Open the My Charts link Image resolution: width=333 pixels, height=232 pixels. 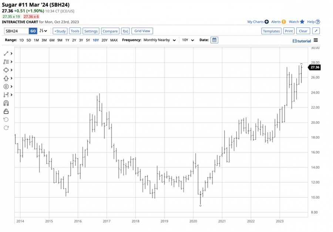[x=255, y=22]
